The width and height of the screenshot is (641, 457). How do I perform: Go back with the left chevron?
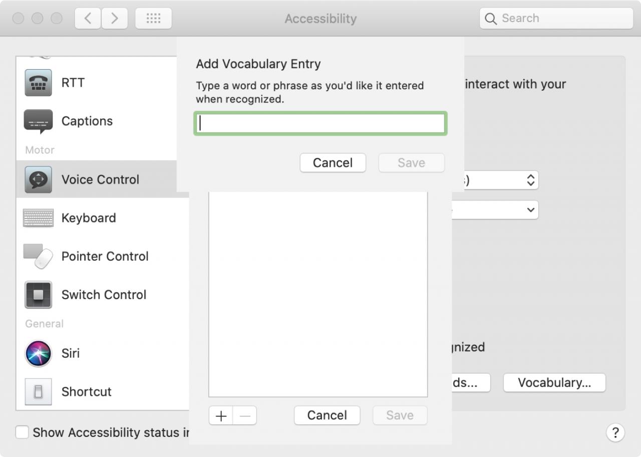click(88, 19)
